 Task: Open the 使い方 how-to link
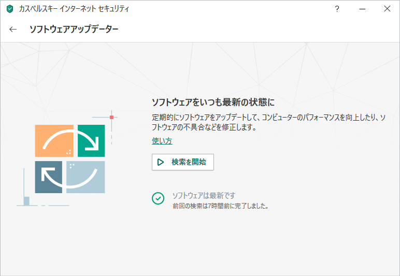tap(162, 141)
